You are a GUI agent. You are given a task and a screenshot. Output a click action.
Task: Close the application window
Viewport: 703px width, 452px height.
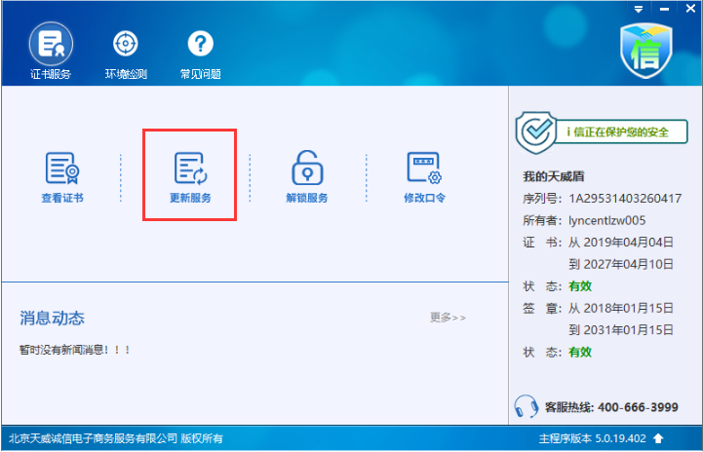688,8
